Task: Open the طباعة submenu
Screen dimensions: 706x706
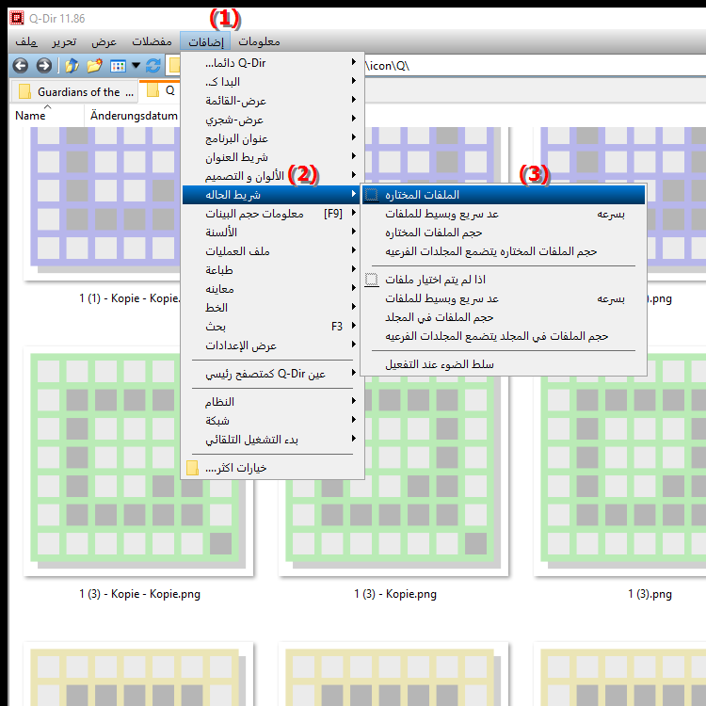Action: click(x=271, y=270)
